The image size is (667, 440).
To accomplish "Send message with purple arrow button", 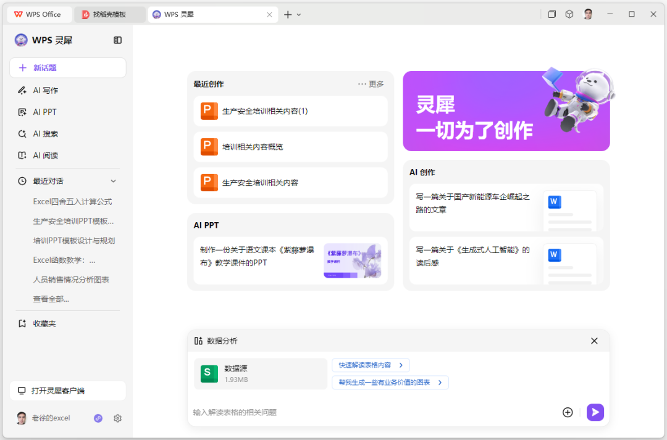I will 595,412.
